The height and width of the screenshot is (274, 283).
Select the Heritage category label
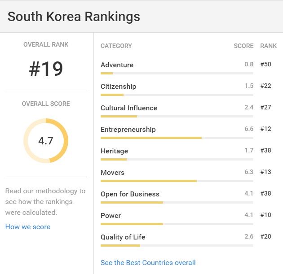[114, 151]
